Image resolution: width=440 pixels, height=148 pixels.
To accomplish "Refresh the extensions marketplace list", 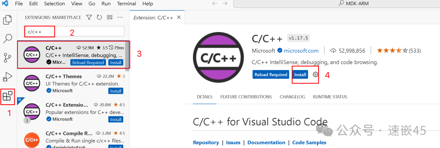I will point(99,17).
